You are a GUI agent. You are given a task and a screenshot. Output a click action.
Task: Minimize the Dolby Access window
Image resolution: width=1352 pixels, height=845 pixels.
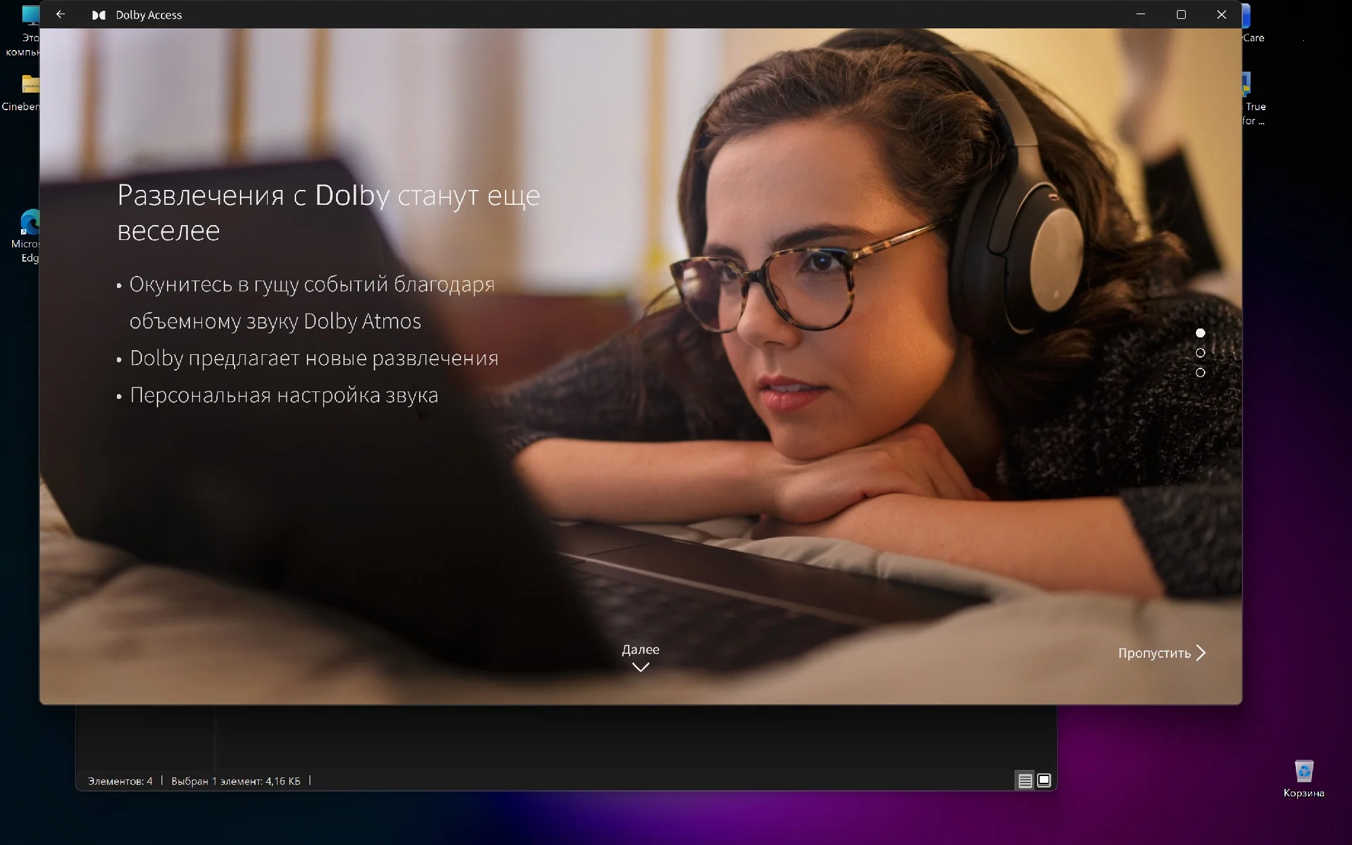click(1140, 14)
